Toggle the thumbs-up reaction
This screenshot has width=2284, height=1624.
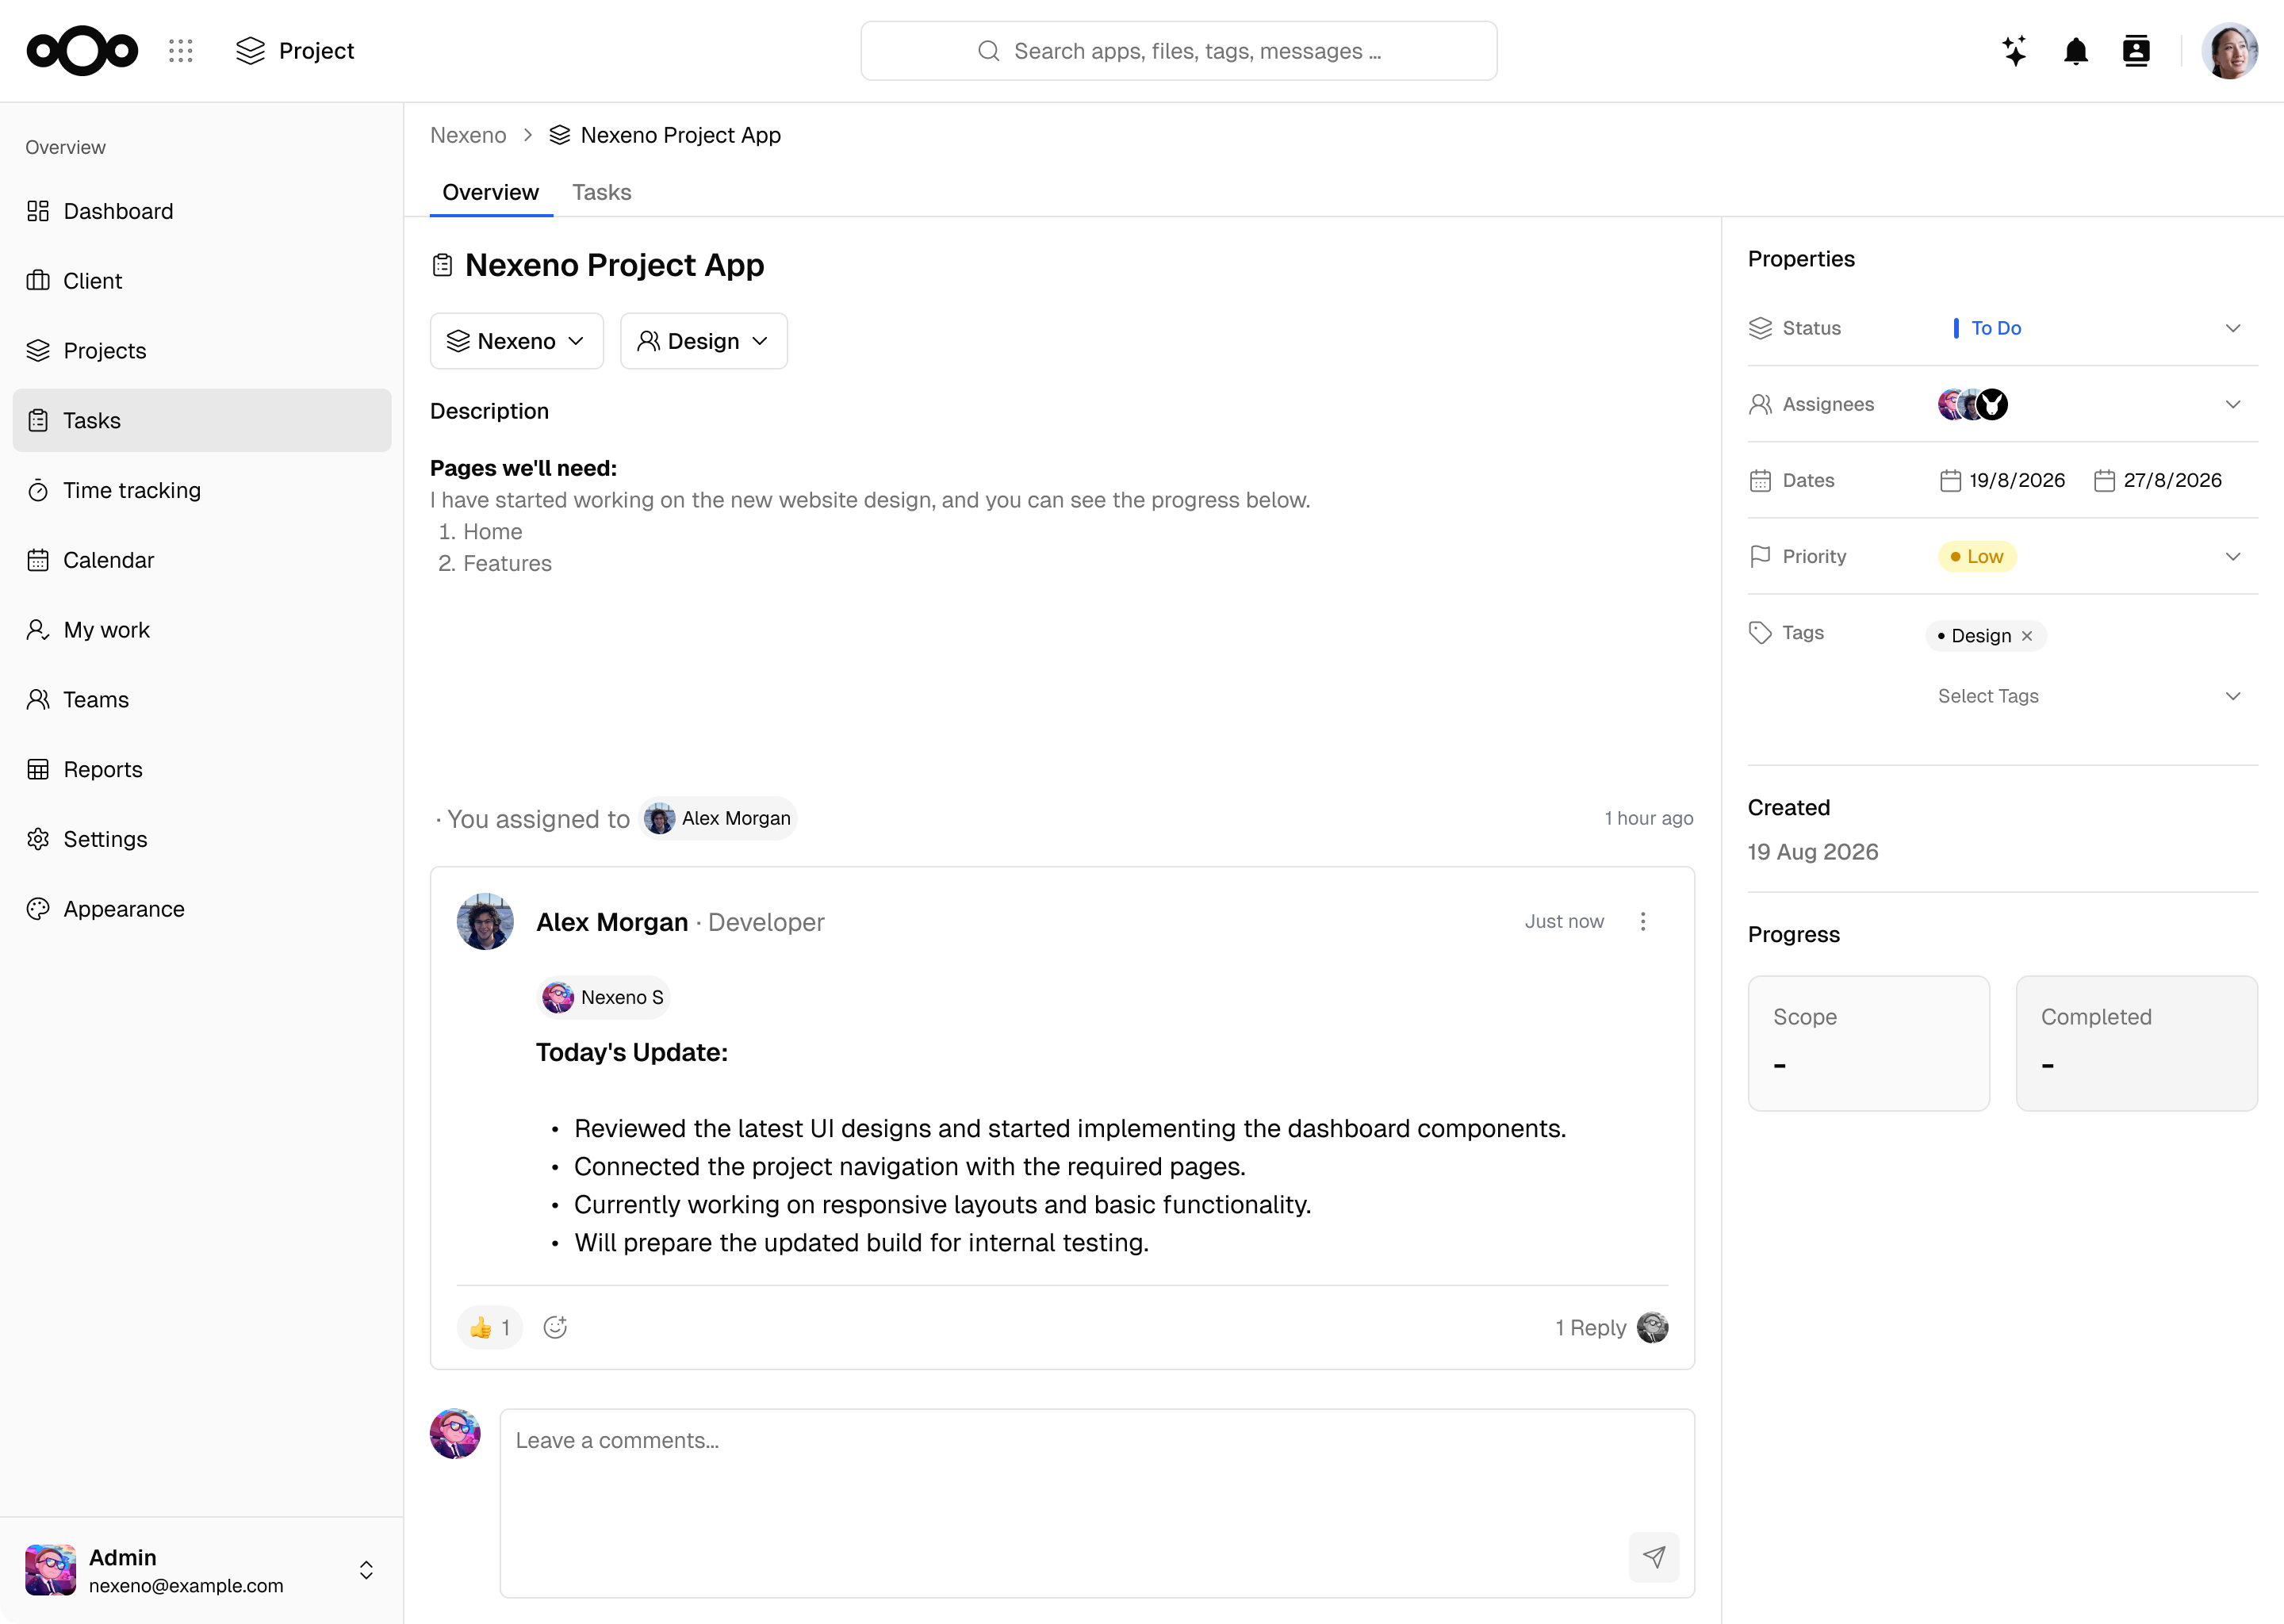coord(490,1327)
